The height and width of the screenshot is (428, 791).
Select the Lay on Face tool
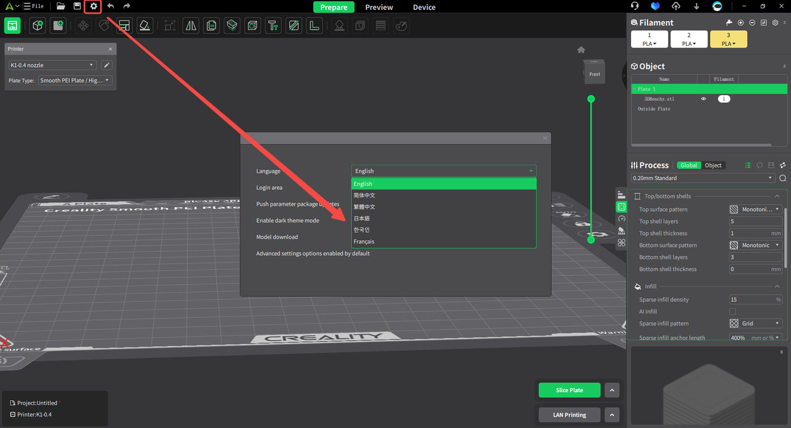[x=143, y=25]
